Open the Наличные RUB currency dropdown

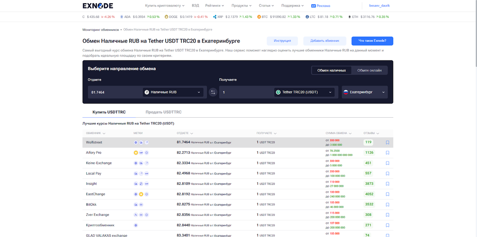point(174,92)
